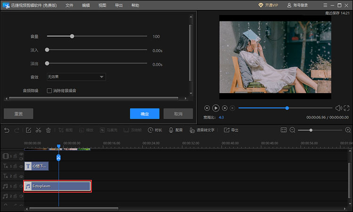This screenshot has height=212, width=353.
Task: Select the scissors split tool in toolbar
Action: pyautogui.click(x=38, y=130)
